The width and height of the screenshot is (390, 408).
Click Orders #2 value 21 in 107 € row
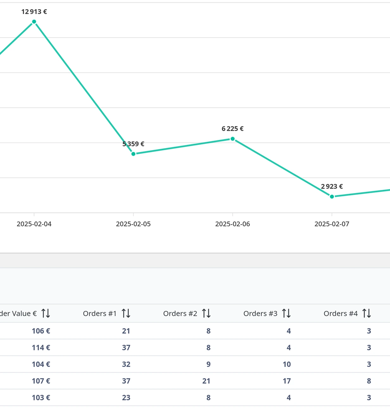point(206,381)
